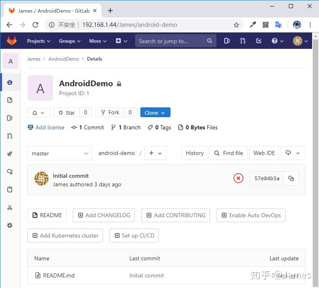Click Add CONTRIBUTING button

pos(176,215)
